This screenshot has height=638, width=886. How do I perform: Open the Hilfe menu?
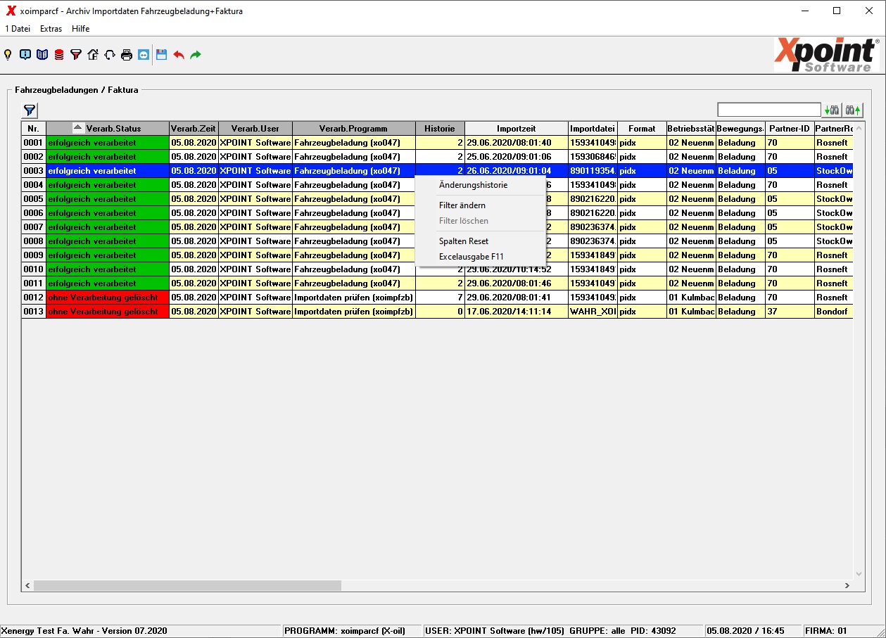[x=80, y=29]
